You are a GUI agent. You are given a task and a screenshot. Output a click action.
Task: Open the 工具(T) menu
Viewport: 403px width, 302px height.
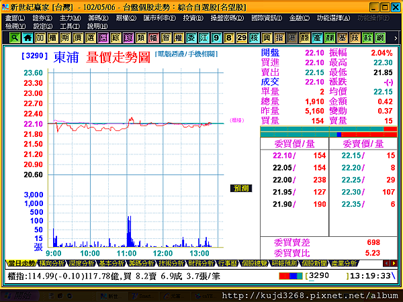coord(70,26)
